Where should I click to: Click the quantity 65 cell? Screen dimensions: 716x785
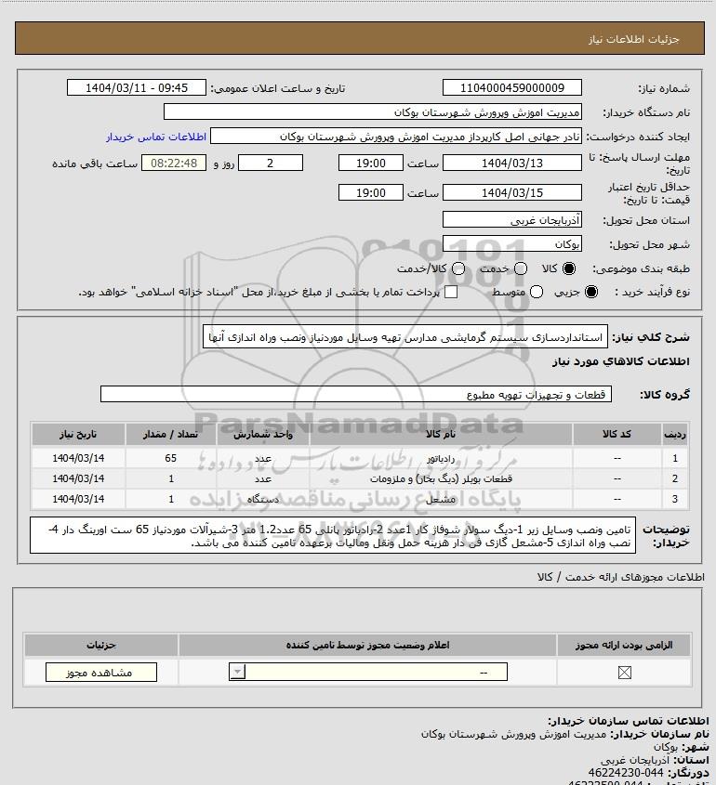[x=170, y=458]
